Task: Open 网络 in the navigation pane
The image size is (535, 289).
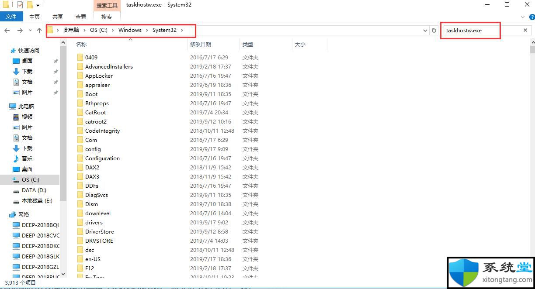Action: pos(24,215)
